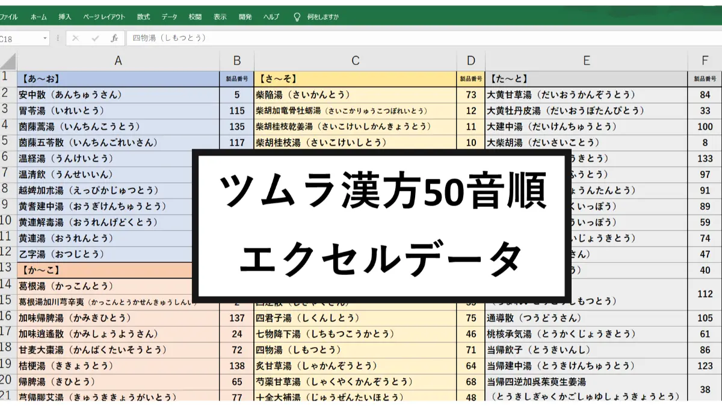The height and width of the screenshot is (406, 722).
Task: Select column A header
Action: [x=118, y=60]
